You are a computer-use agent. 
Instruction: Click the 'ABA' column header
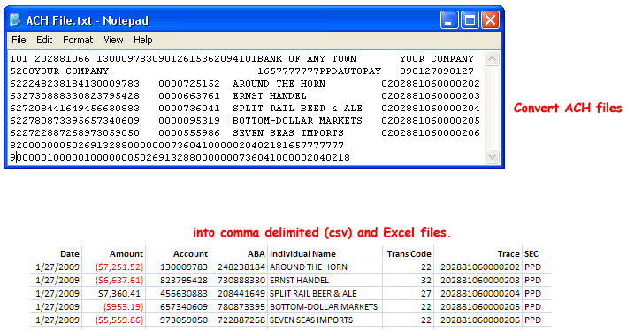(x=256, y=254)
